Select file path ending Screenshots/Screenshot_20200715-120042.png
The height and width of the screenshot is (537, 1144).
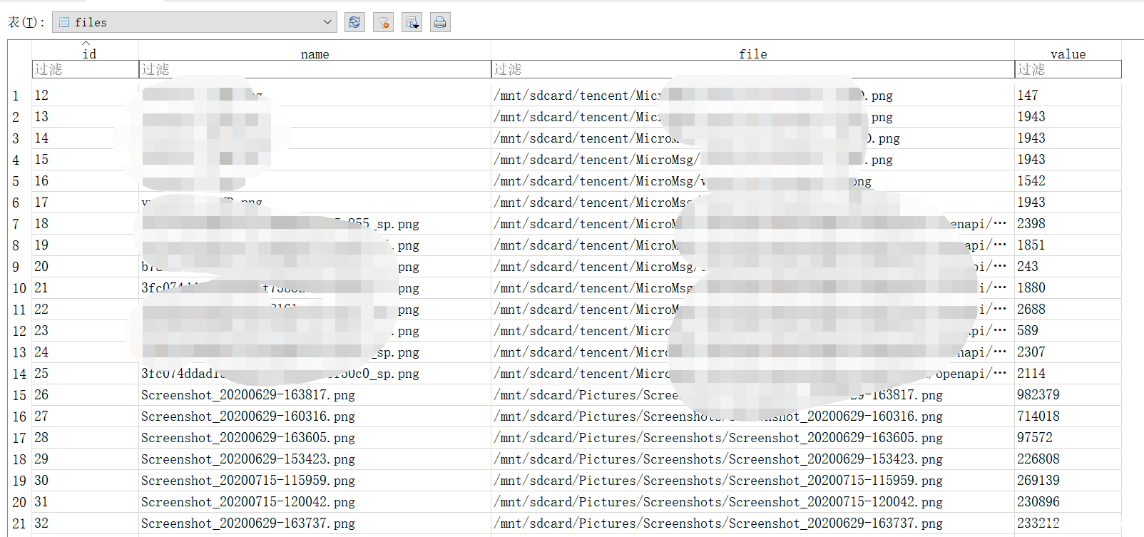coord(753,502)
